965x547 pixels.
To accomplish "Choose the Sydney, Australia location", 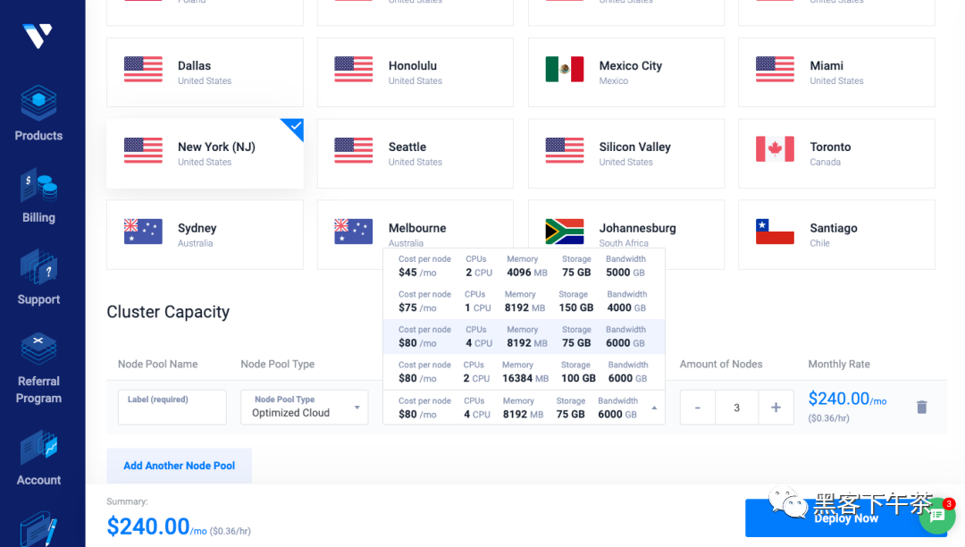I will pos(205,234).
